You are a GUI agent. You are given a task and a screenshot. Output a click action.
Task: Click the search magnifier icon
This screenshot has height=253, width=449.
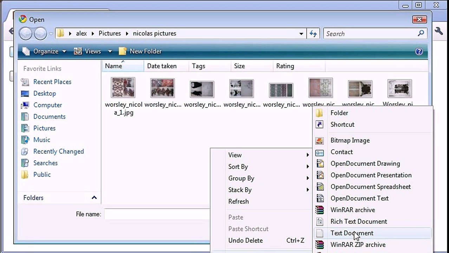pos(421,33)
